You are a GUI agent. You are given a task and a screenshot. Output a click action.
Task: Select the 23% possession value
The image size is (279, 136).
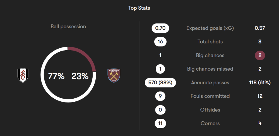(x=80, y=76)
